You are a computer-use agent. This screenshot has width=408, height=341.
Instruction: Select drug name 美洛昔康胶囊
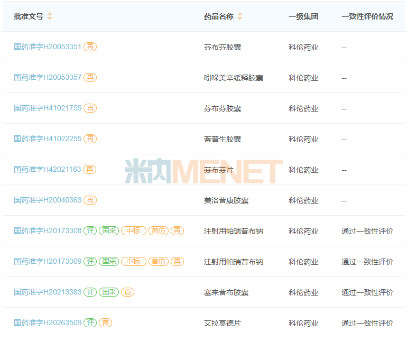point(226,200)
